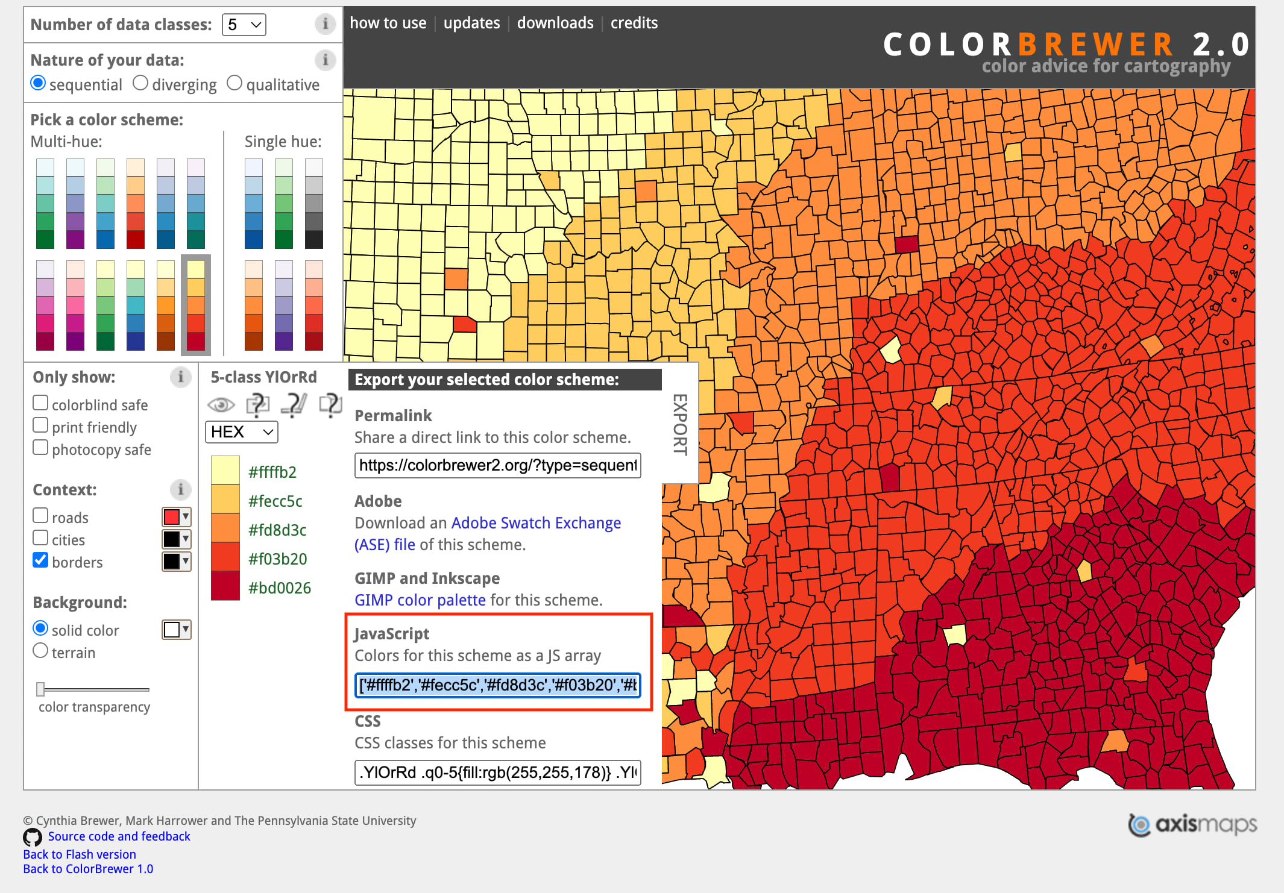Select the diverging radio button
This screenshot has width=1284, height=893.
pyautogui.click(x=140, y=83)
